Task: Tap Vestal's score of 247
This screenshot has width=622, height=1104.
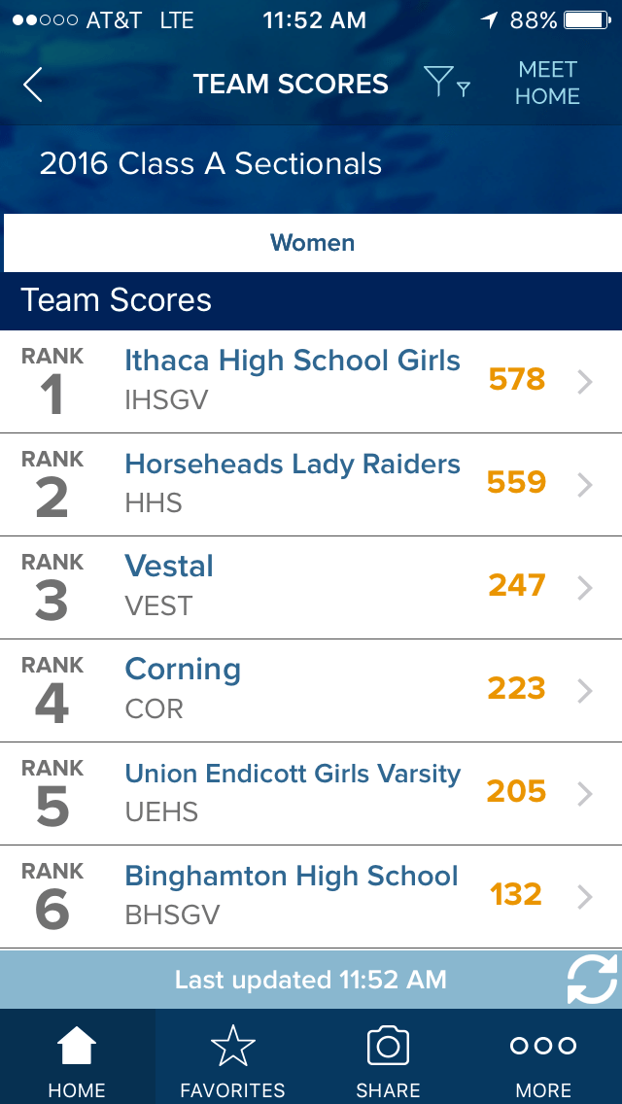Action: pyautogui.click(x=516, y=586)
